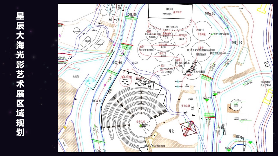Click the moon zone ellipse

(144, 50)
